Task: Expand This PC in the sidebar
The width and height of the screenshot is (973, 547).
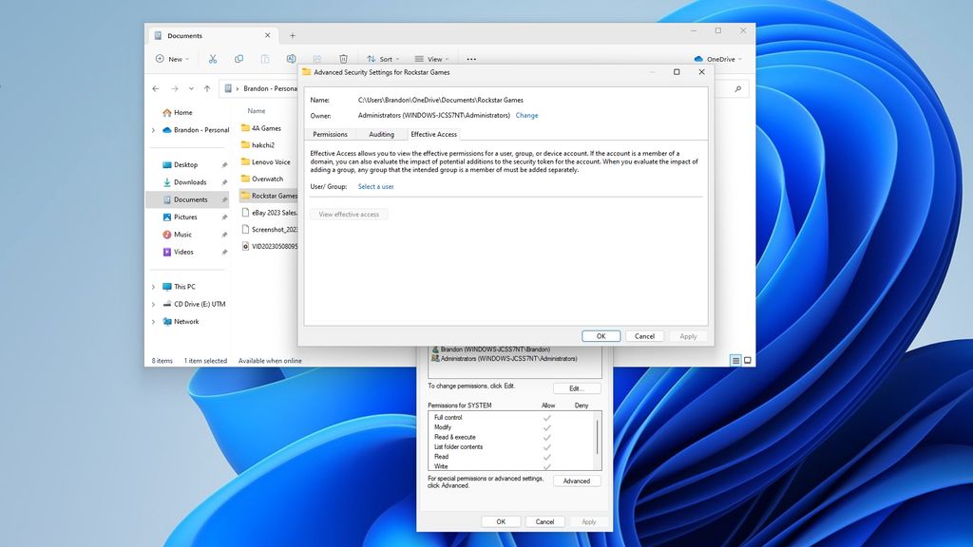Action: click(153, 286)
